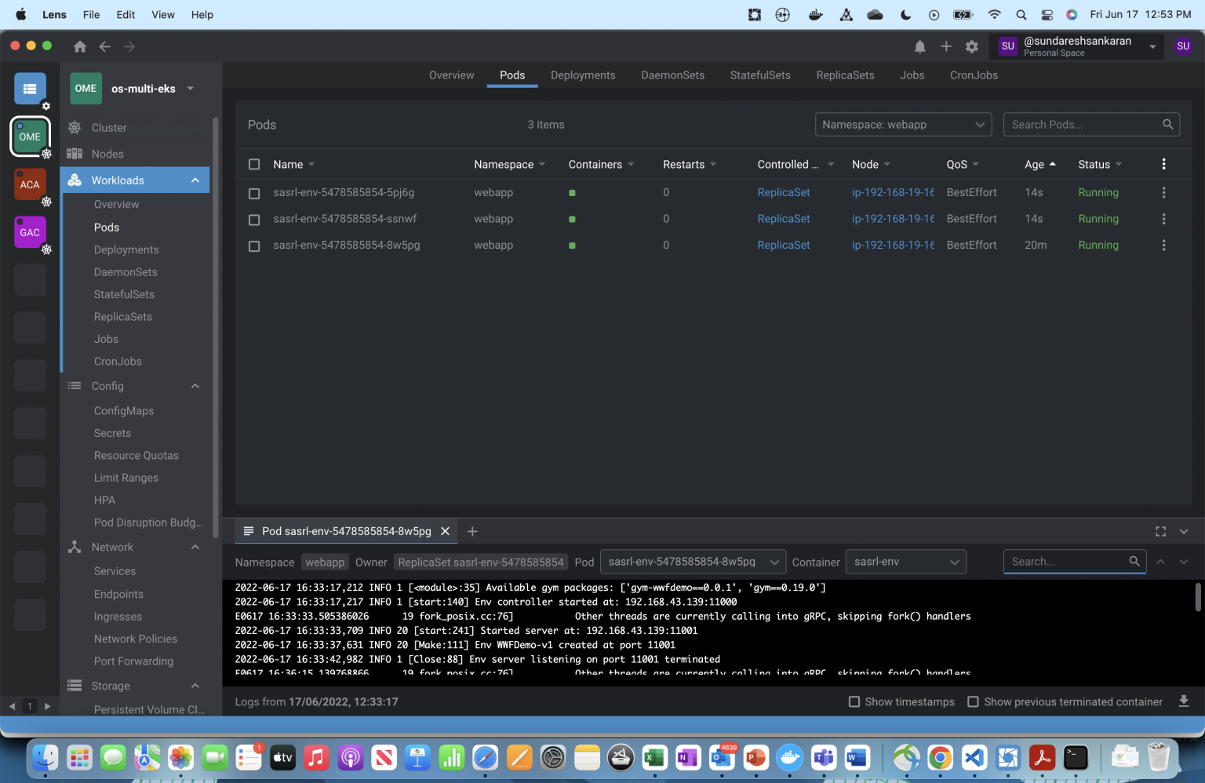Click the notifications bell icon

(919, 47)
